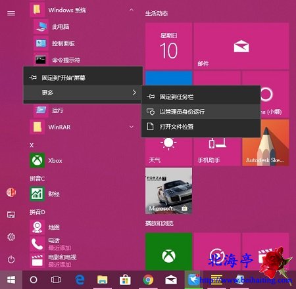Open the 邮件 tile
Screen dimensions: 296x289
tap(241, 46)
